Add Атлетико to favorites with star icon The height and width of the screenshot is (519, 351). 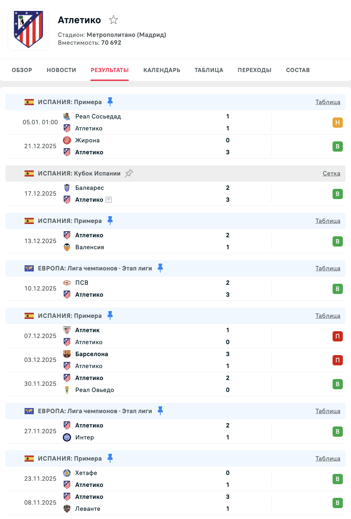pos(113,20)
